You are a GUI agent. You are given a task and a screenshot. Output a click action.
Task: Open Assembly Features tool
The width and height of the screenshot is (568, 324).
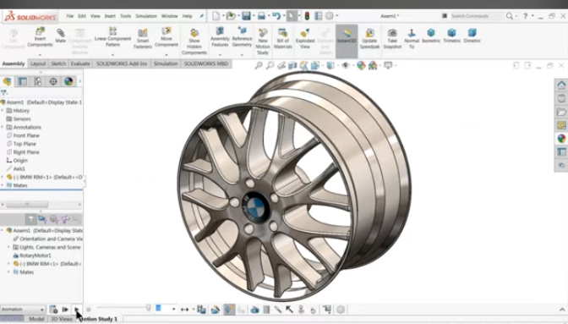pyautogui.click(x=220, y=37)
